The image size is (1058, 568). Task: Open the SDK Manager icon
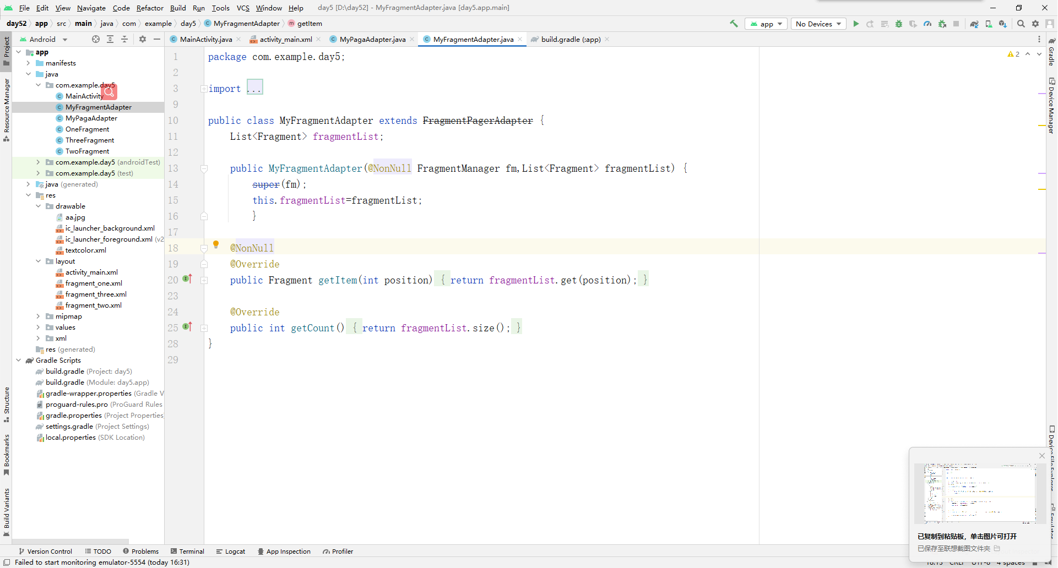pyautogui.click(x=1003, y=24)
